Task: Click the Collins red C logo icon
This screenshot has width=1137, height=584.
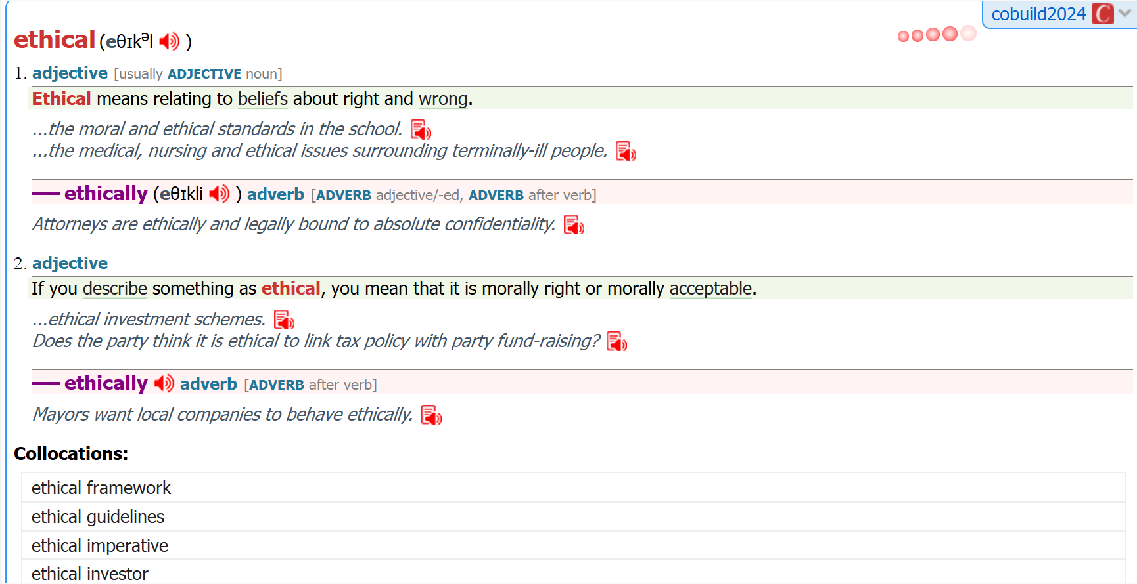Action: coord(1102,14)
